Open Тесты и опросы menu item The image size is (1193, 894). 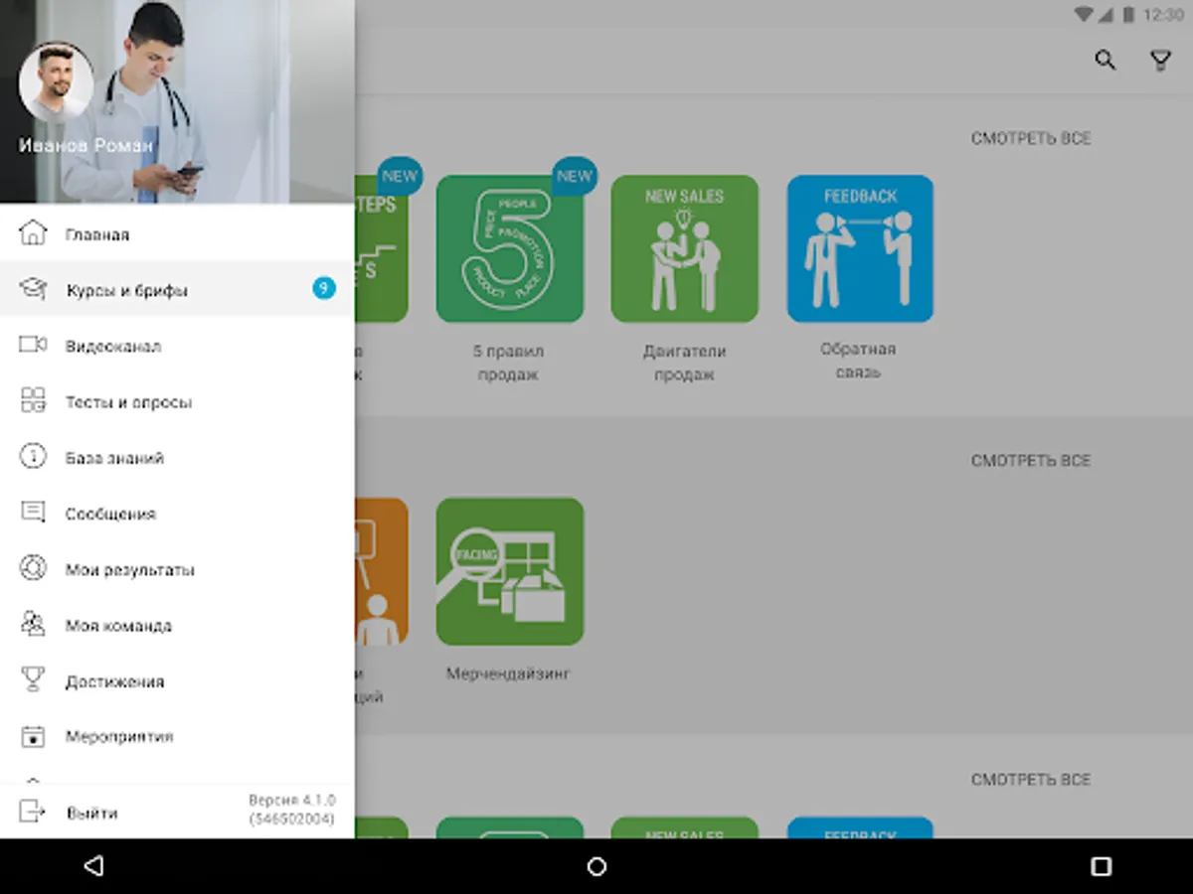pyautogui.click(x=177, y=401)
